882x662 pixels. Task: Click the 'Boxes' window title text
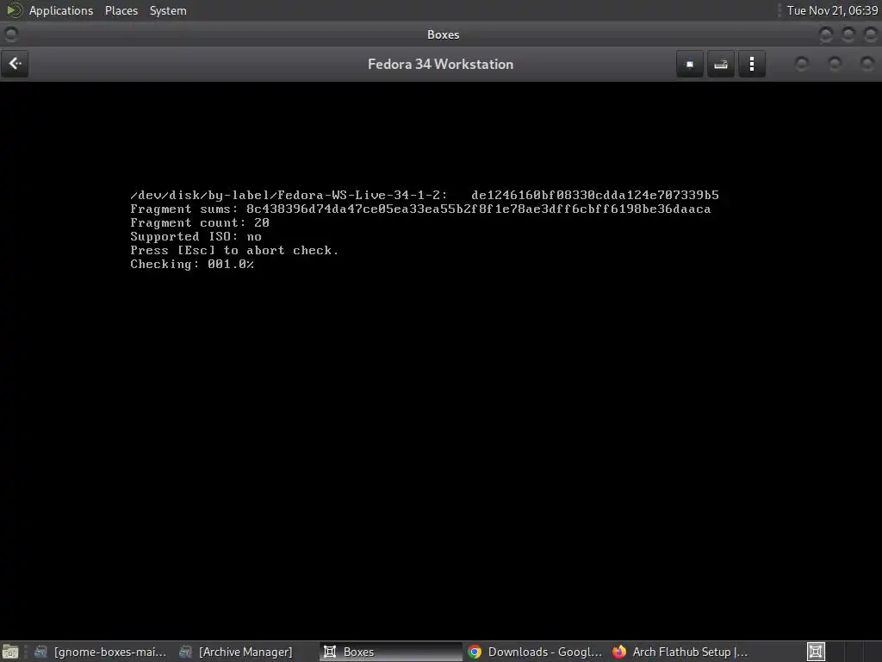coord(444,34)
